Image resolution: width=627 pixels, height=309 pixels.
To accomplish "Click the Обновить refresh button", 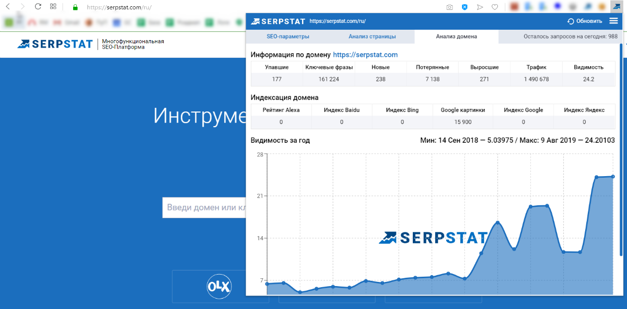I will [585, 21].
